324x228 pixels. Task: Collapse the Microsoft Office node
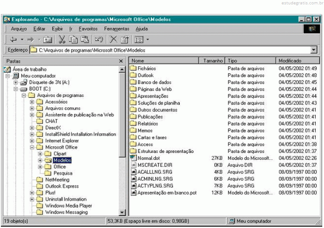tap(32, 147)
